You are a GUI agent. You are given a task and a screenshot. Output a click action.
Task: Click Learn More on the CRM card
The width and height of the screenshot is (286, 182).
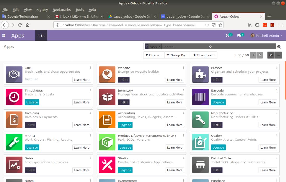coord(81,79)
